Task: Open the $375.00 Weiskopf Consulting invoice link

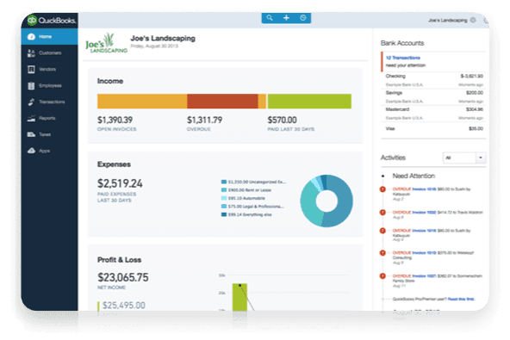Action: 424,253
